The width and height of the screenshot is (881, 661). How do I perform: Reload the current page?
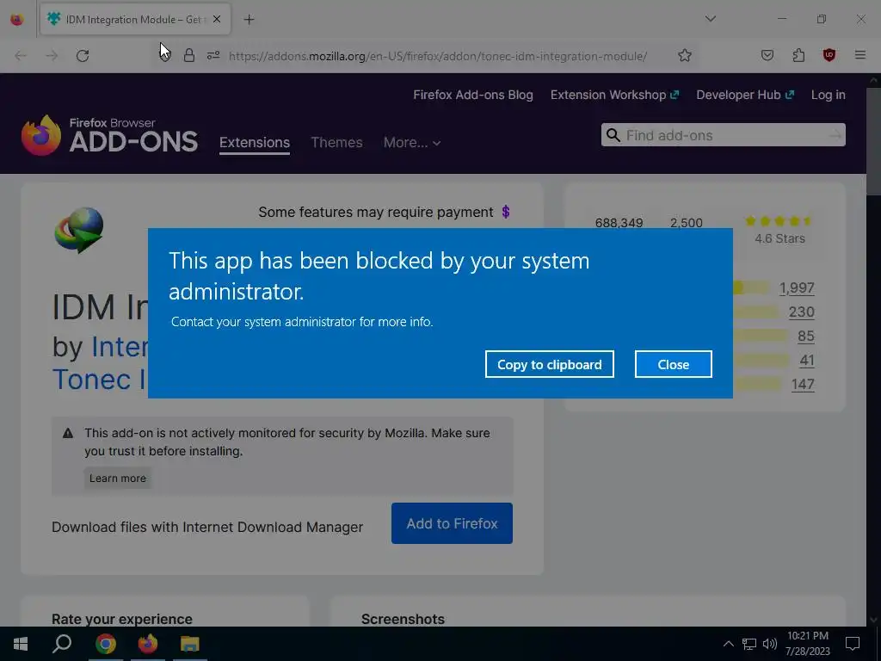tap(83, 56)
